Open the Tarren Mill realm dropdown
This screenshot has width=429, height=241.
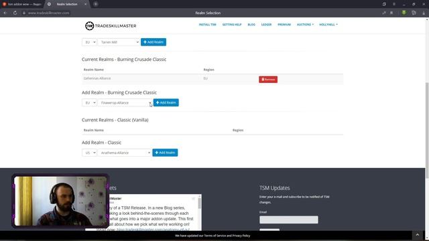[x=119, y=42]
